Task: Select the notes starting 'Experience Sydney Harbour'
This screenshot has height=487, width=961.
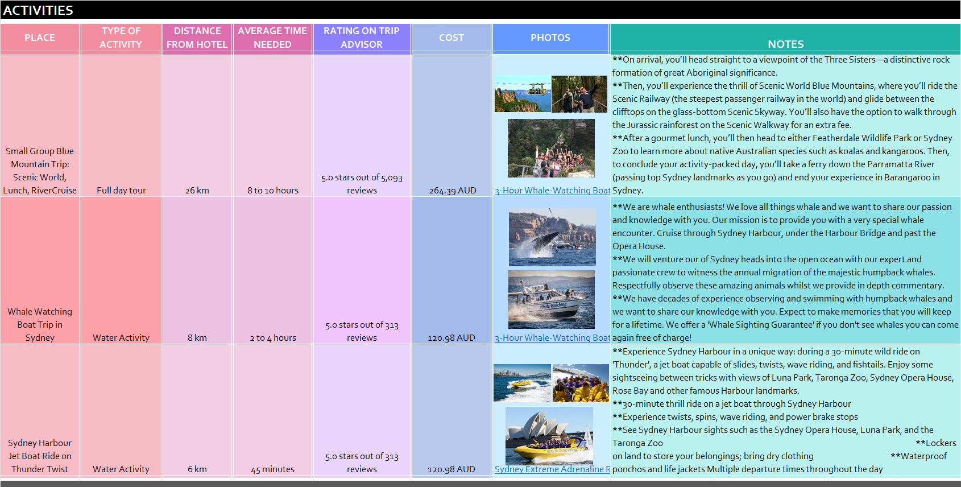Action: point(785,410)
